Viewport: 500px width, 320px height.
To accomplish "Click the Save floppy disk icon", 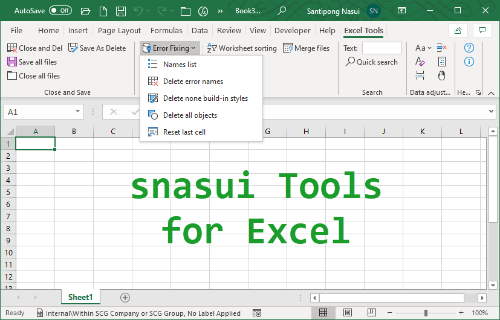I will [x=120, y=11].
